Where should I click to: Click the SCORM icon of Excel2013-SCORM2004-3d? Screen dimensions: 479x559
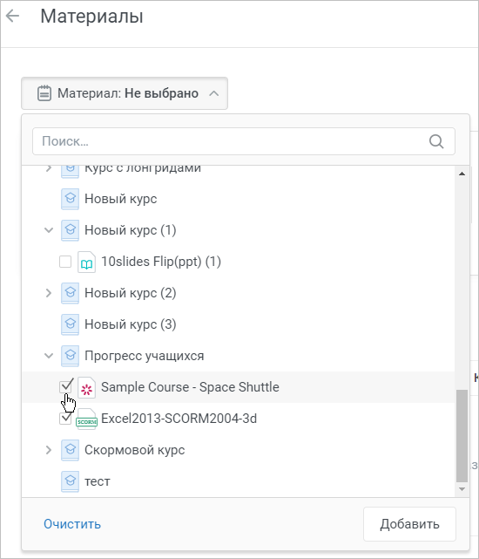click(86, 419)
